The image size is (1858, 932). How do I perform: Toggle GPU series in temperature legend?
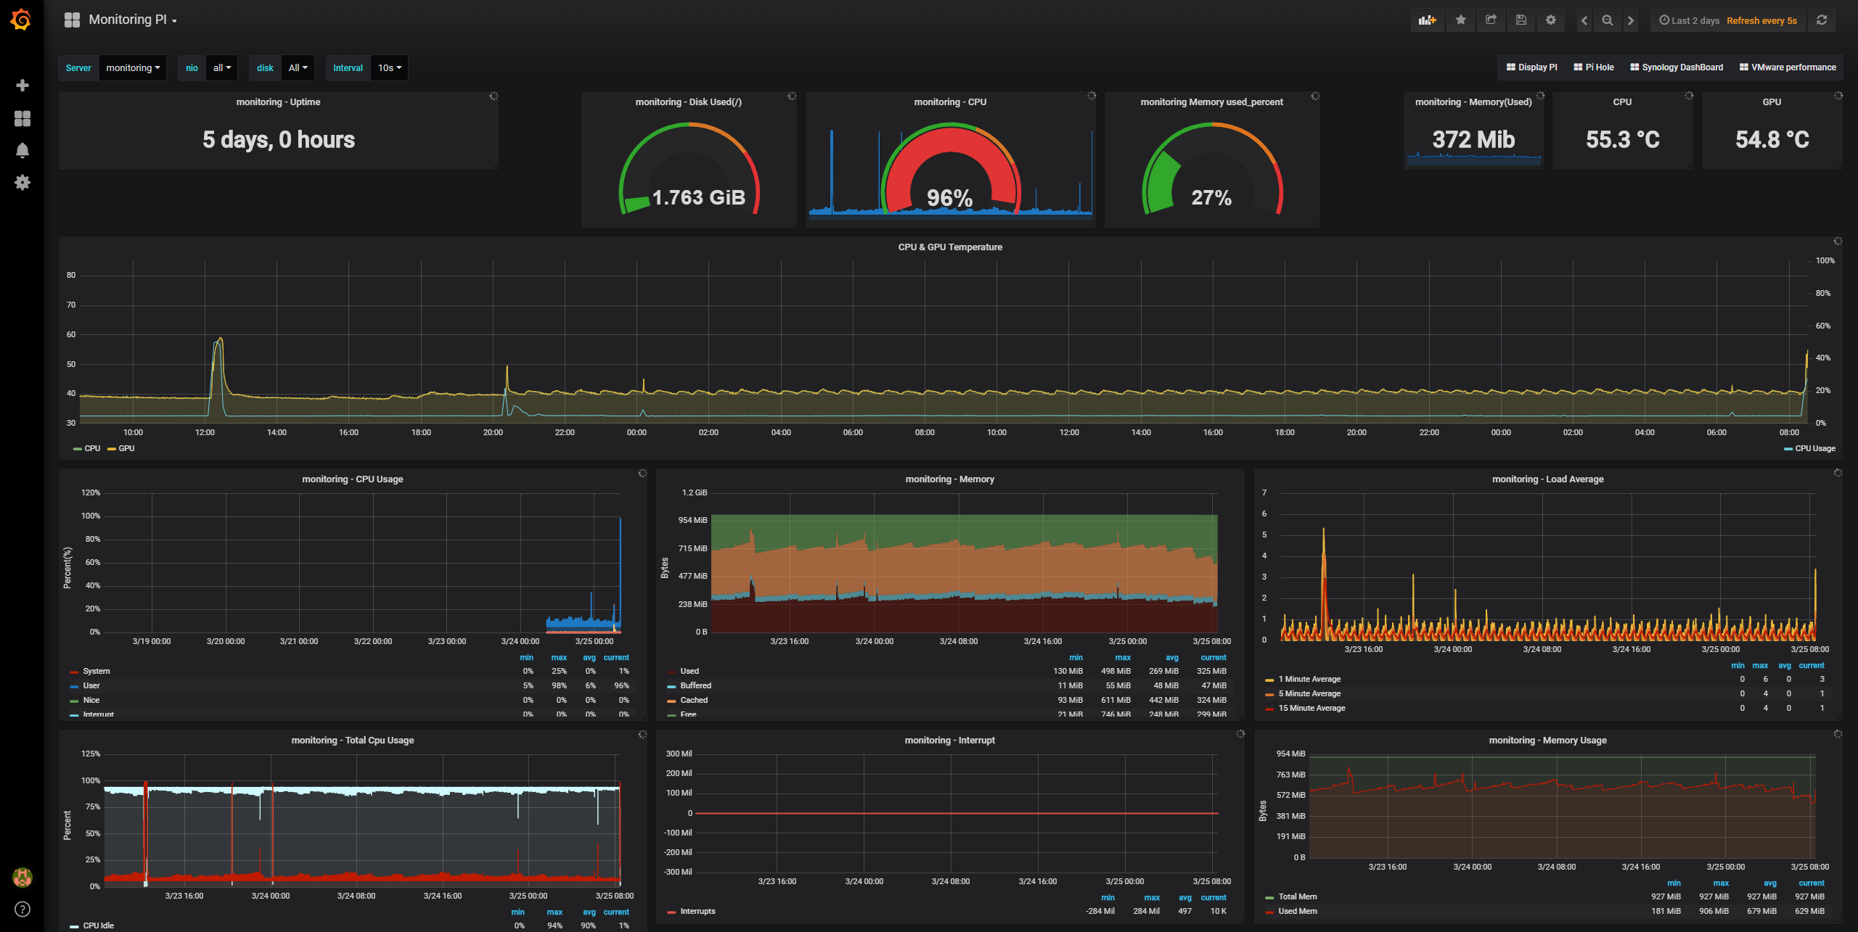point(126,448)
